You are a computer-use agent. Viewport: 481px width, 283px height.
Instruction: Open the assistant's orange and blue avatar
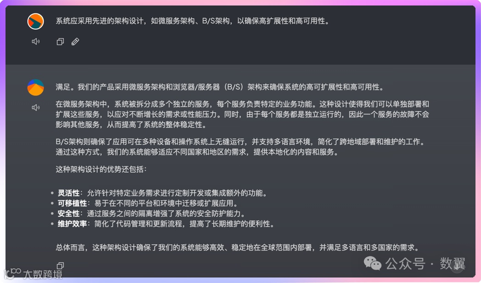pos(36,87)
